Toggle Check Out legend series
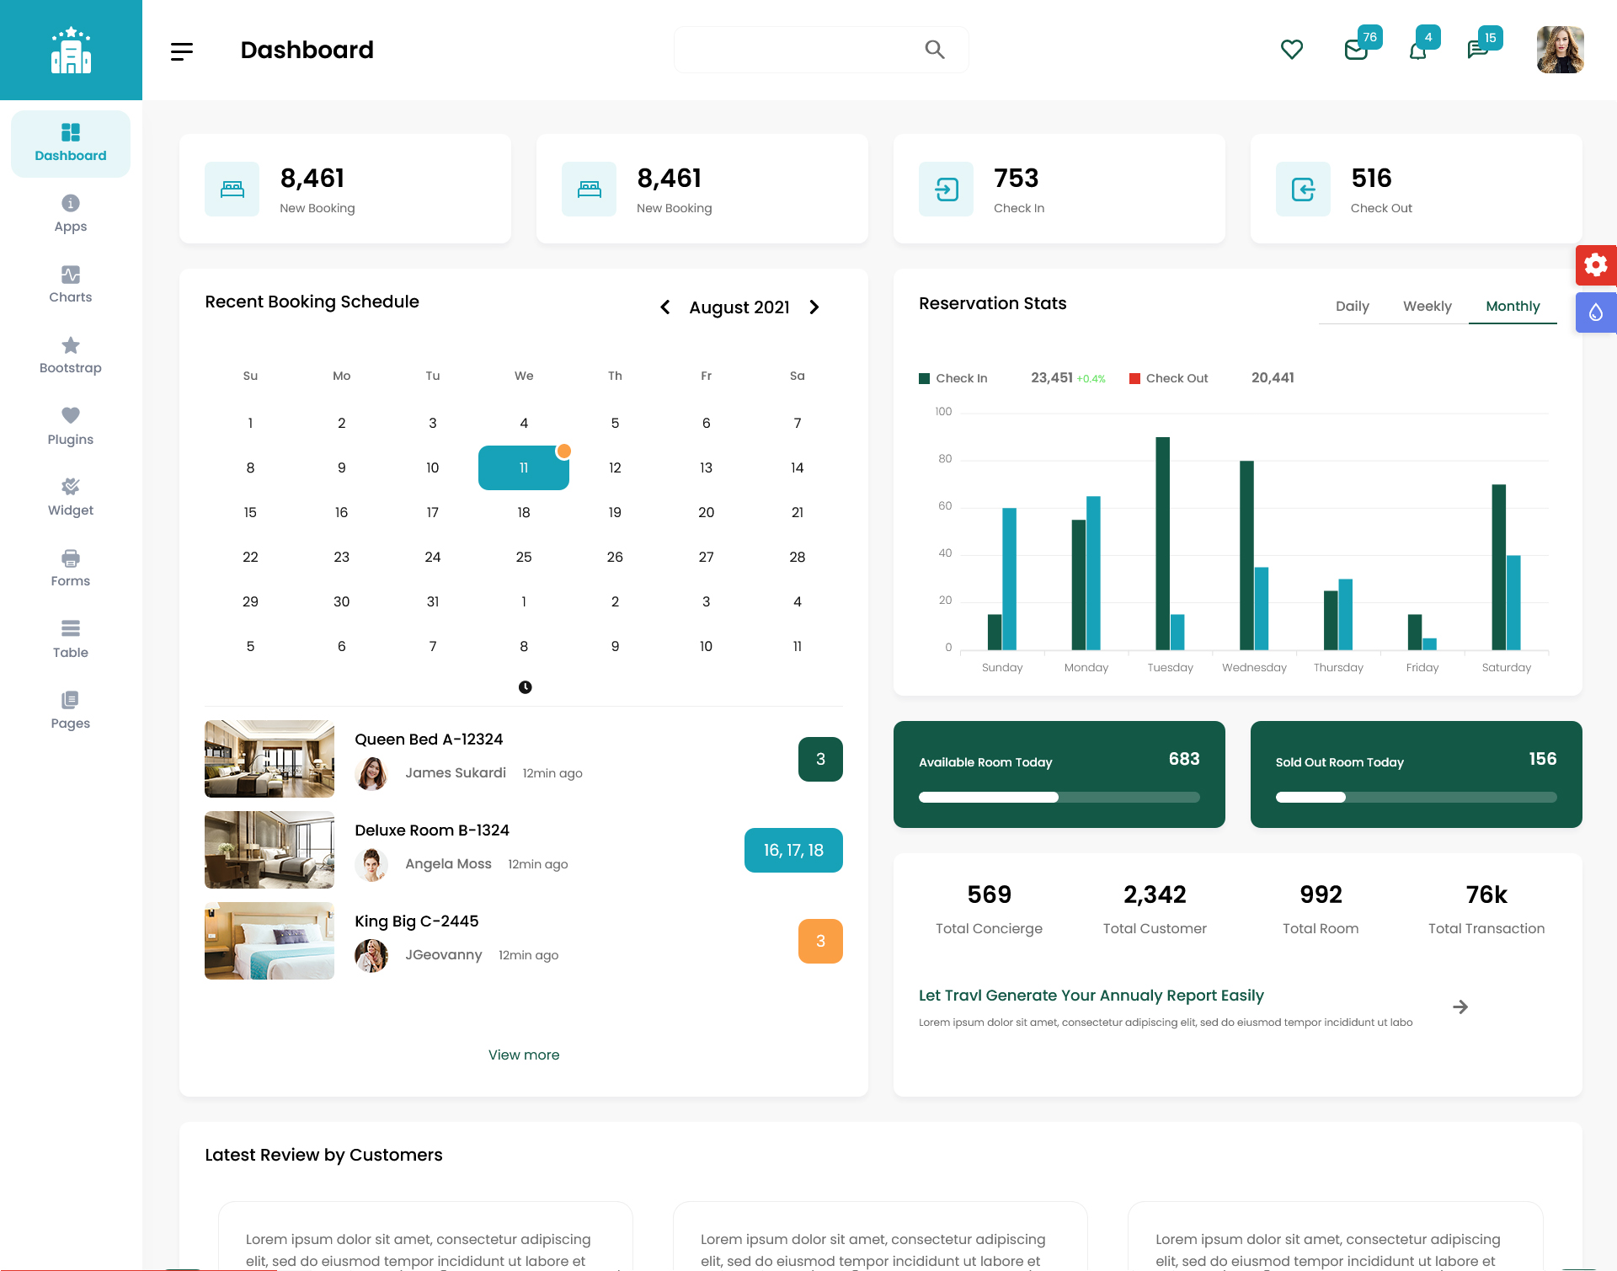 (x=1168, y=378)
